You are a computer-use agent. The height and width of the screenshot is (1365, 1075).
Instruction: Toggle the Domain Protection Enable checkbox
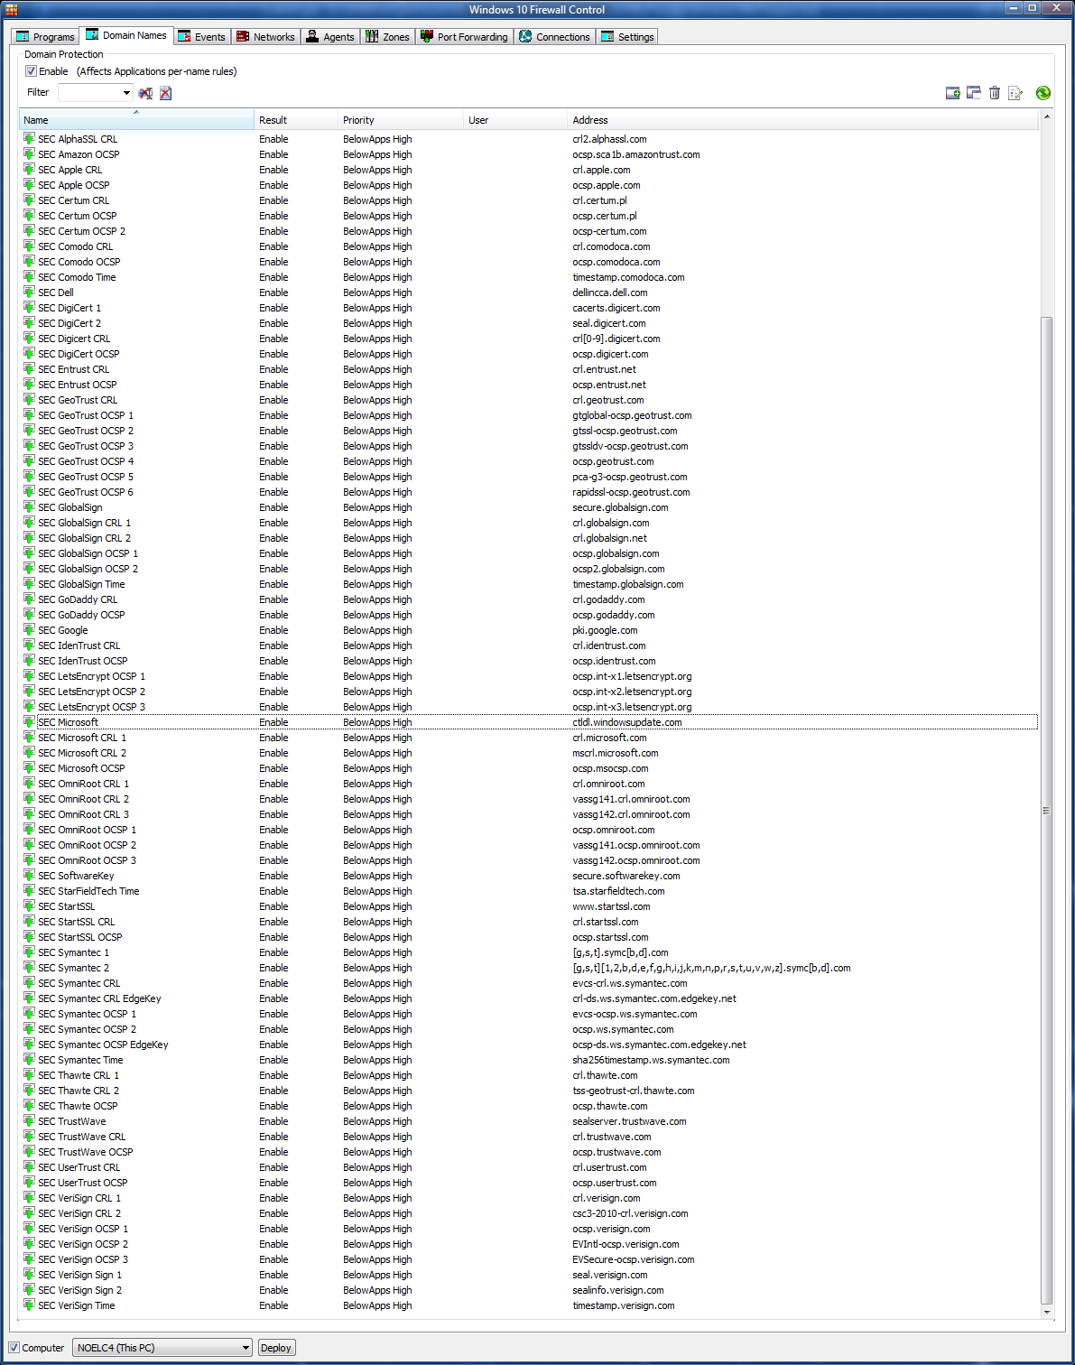(31, 71)
